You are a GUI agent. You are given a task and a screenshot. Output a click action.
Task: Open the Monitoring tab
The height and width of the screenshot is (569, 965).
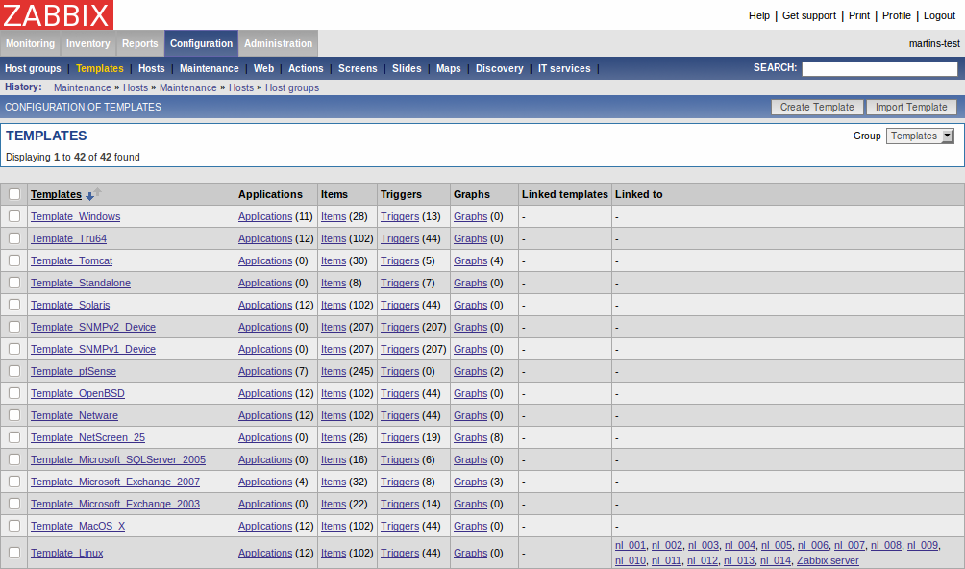(30, 43)
